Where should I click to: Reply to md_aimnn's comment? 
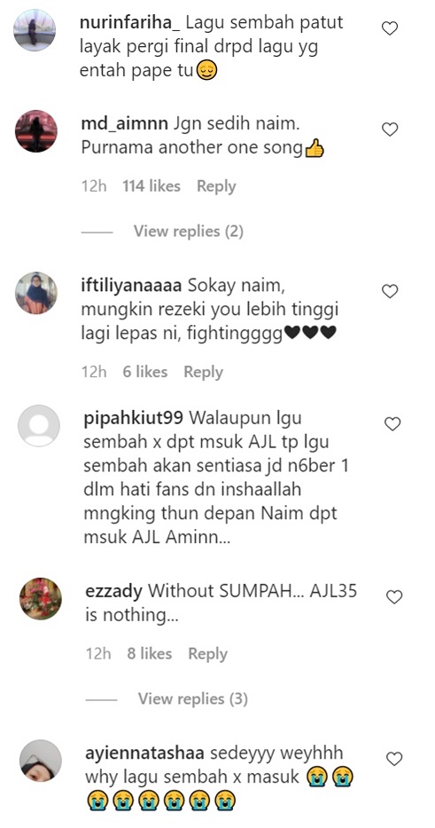(x=216, y=186)
